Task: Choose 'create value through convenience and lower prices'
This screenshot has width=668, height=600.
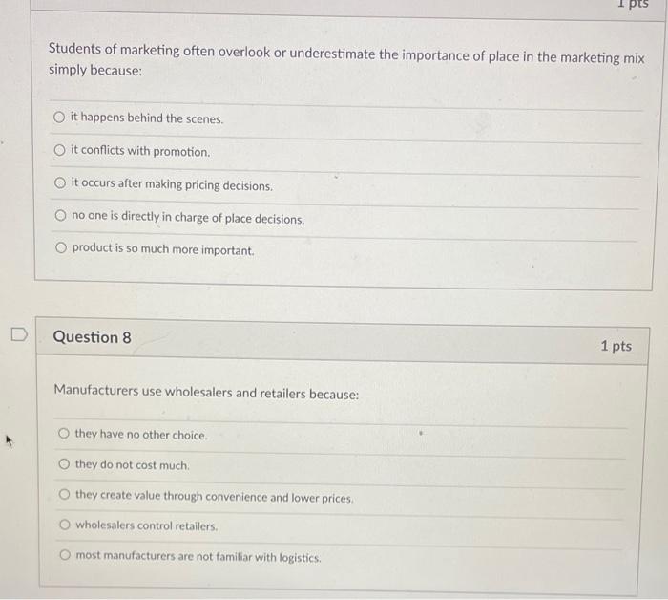Action: (x=64, y=496)
